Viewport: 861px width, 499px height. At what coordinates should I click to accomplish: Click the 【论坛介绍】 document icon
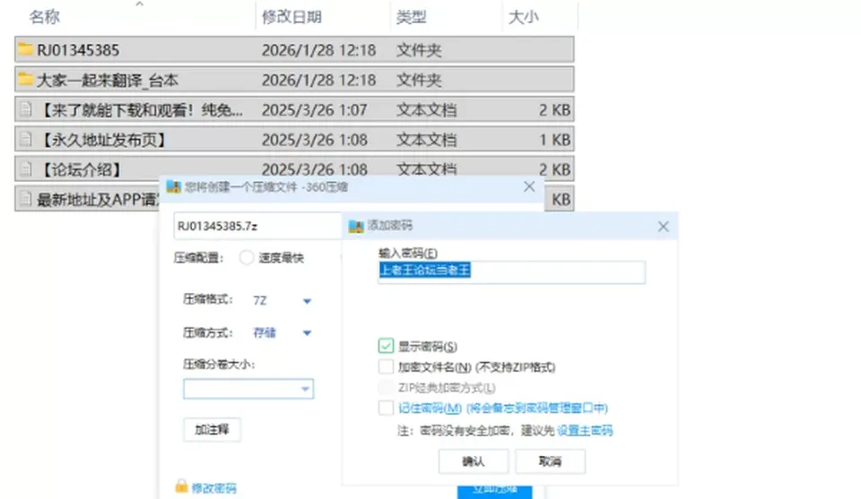pyautogui.click(x=26, y=169)
